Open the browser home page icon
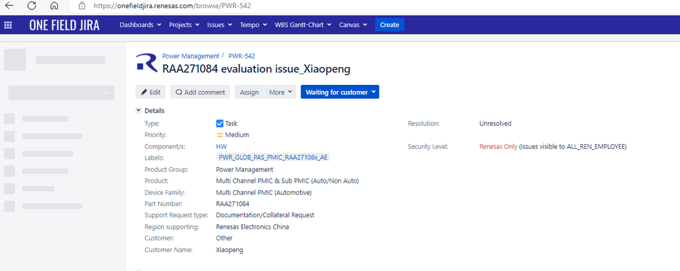Viewport: 680px width, 271px height. 54,5
